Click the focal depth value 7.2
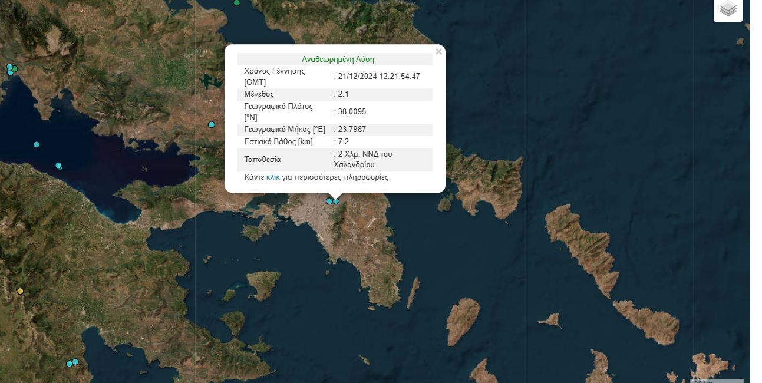 (344, 142)
